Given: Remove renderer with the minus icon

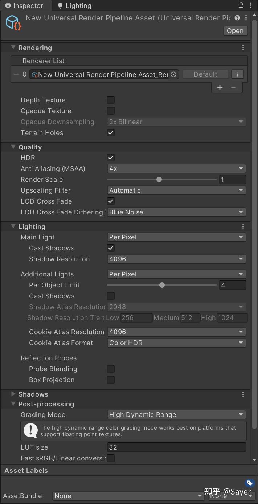Looking at the screenshot, I should (x=233, y=87).
